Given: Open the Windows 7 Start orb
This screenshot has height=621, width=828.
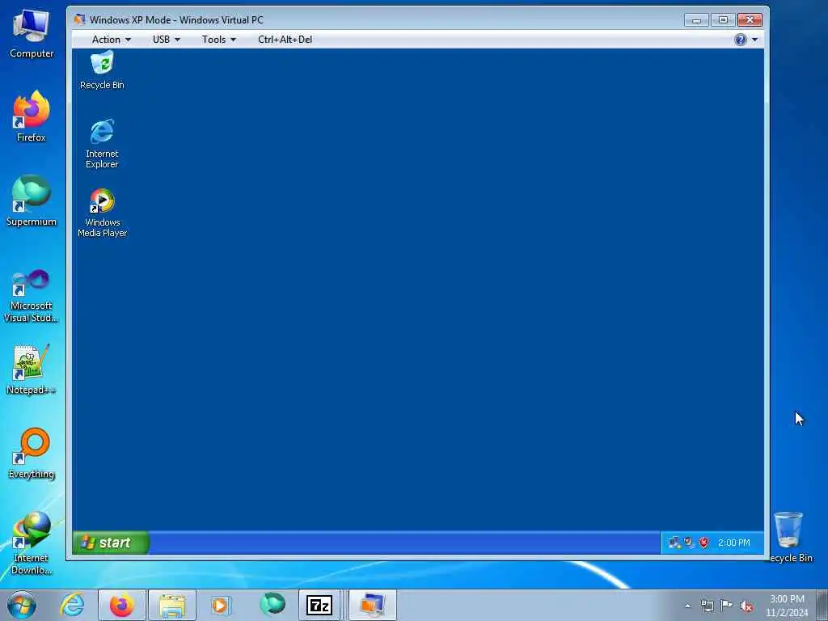Looking at the screenshot, I should coord(22,605).
